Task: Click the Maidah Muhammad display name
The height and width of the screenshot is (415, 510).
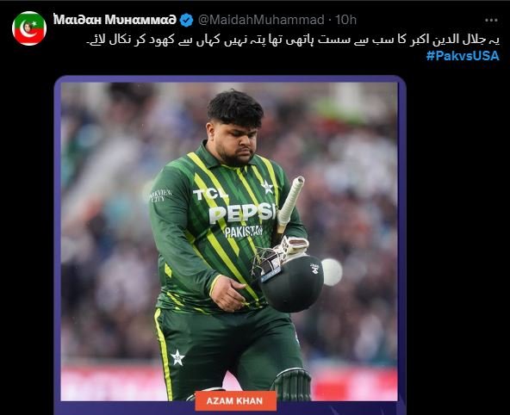Action: pos(115,20)
